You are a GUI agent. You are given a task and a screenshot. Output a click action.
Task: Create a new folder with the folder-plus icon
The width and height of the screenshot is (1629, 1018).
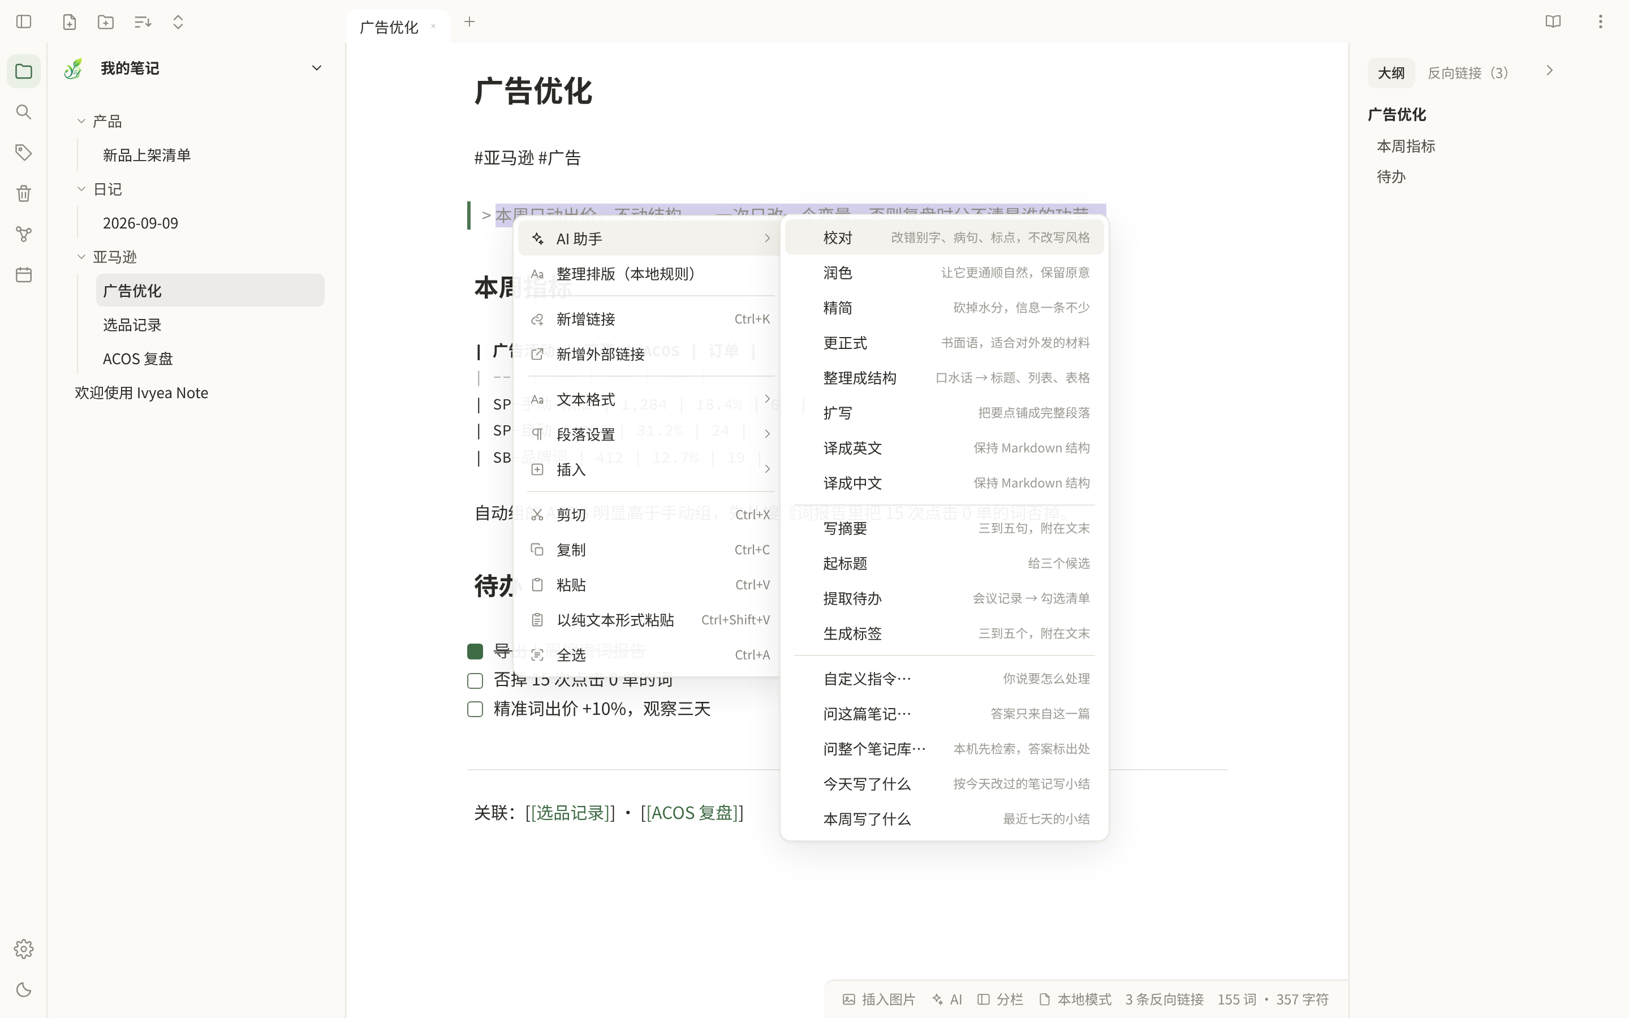[x=106, y=21]
